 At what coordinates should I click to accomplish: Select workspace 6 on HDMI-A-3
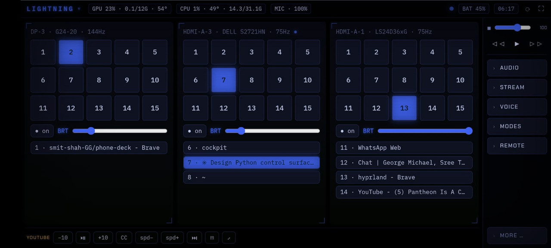coord(196,80)
